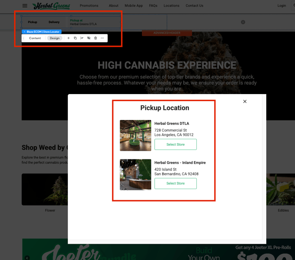
Task: Go to the About page
Action: 114,6
